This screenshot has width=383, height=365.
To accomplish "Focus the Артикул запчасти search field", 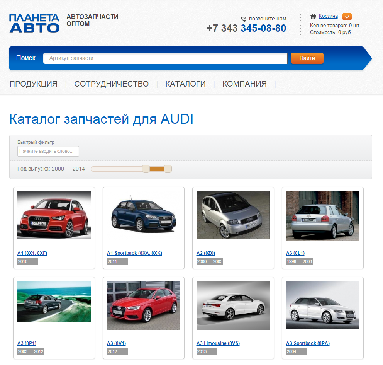I will 165,58.
